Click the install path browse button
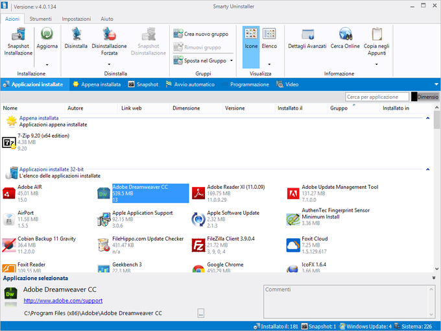 (201, 313)
